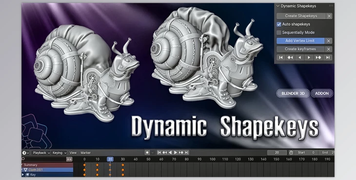The height and width of the screenshot is (180, 356).
Task: Jump to first frame in Dynamic Shapekeys panel
Action: pyautogui.click(x=281, y=57)
